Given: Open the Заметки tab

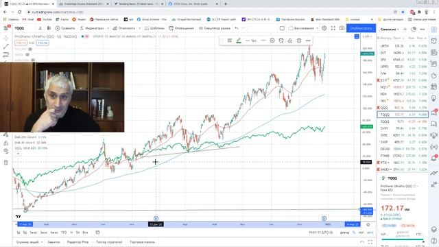Looking at the screenshot, I should click(x=54, y=242).
